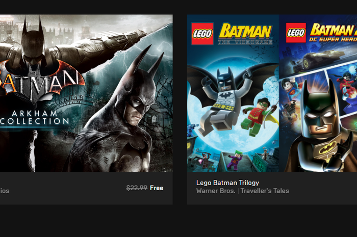
Task: Click the red LEGO logo beside Batman The Videogame
Action: point(202,34)
